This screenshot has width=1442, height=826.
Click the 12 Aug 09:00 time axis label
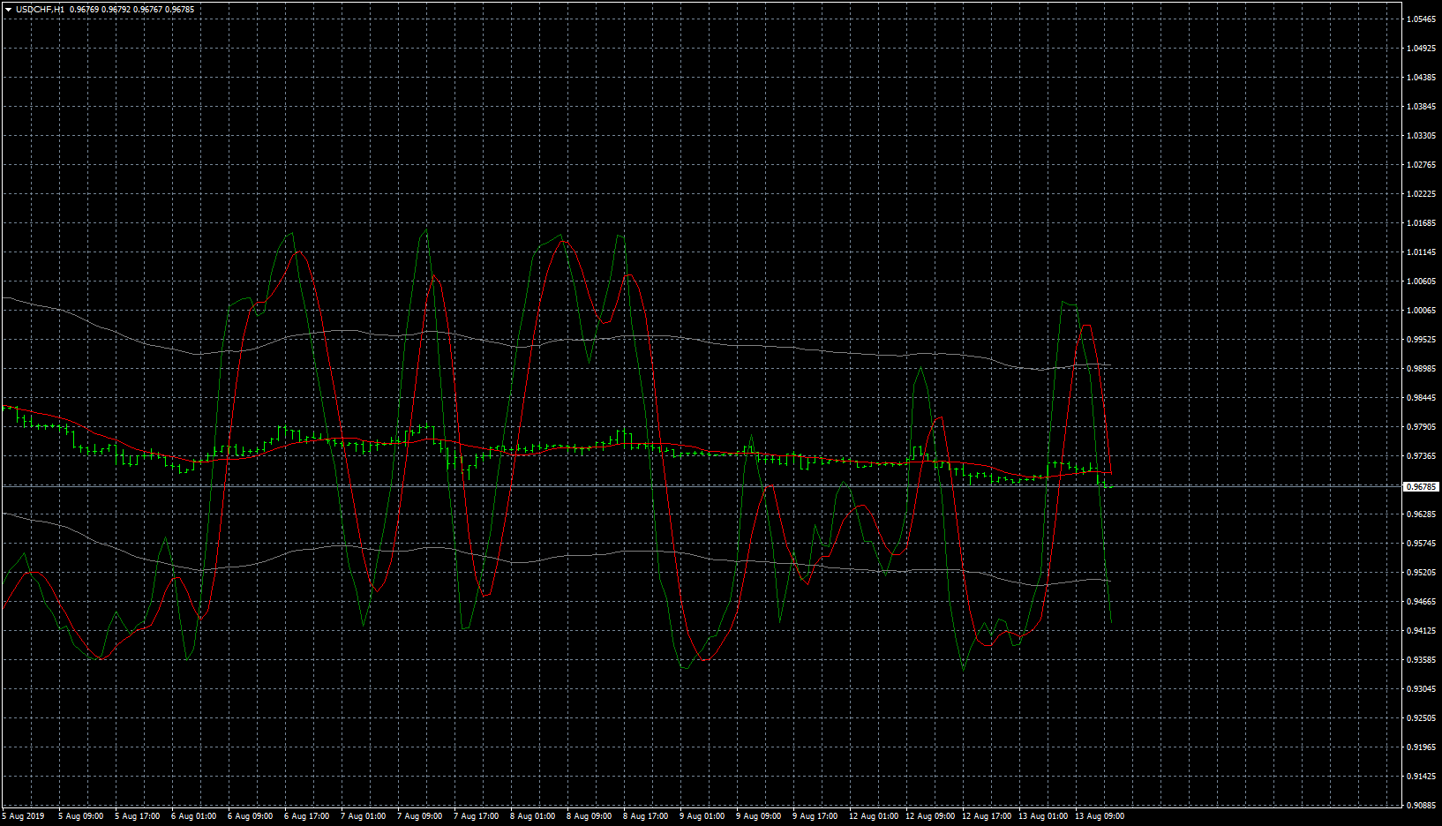(x=930, y=816)
